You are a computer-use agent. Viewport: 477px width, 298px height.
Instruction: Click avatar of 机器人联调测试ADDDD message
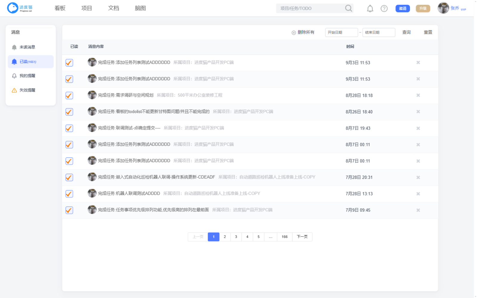[92, 193]
